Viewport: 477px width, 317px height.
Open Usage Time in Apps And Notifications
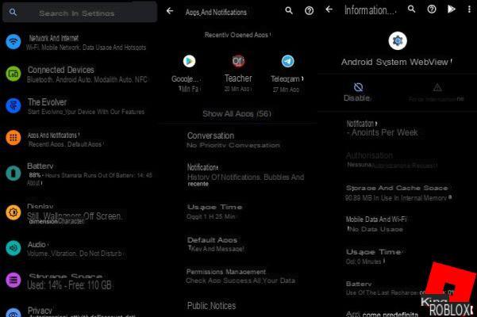215,212
